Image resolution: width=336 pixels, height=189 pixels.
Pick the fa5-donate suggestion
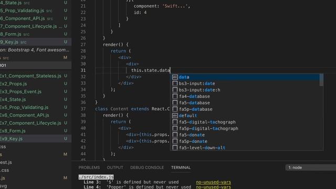click(245, 135)
